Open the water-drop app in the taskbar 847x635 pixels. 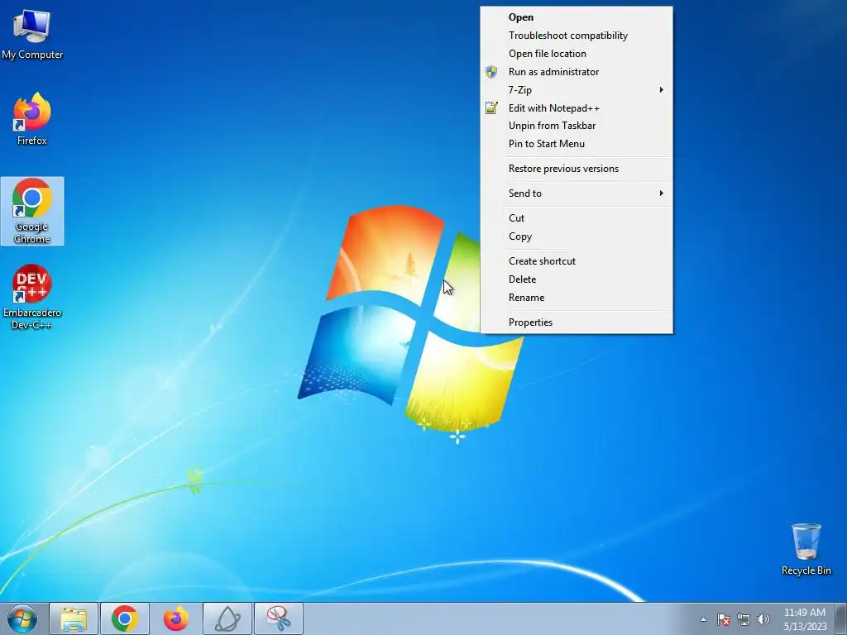227,618
